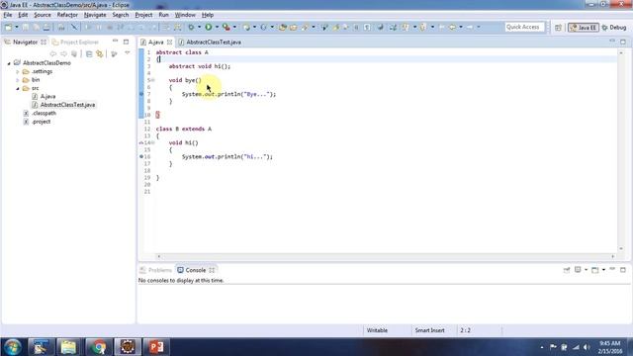Click the New file toolbar icon
This screenshot has width=633, height=356.
tap(8, 27)
